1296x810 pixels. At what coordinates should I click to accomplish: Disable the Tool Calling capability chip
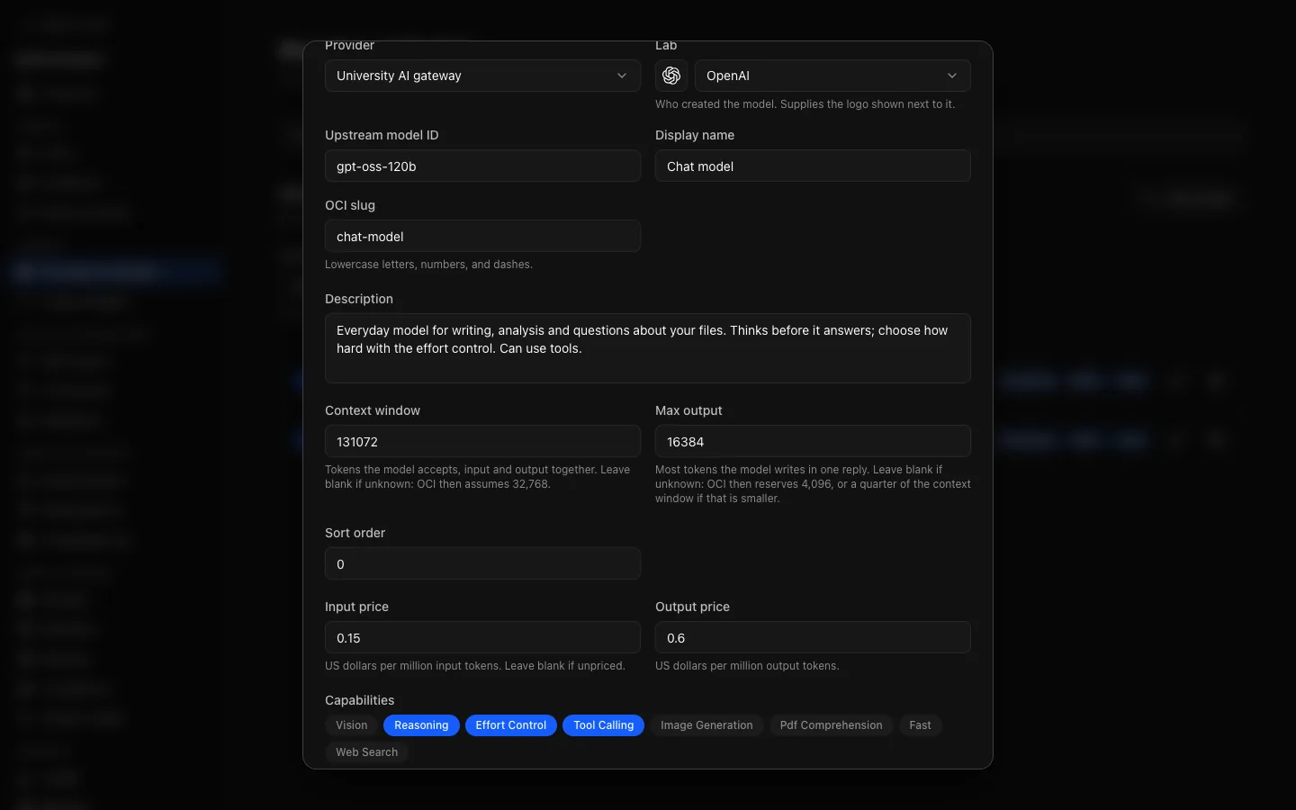click(x=603, y=725)
